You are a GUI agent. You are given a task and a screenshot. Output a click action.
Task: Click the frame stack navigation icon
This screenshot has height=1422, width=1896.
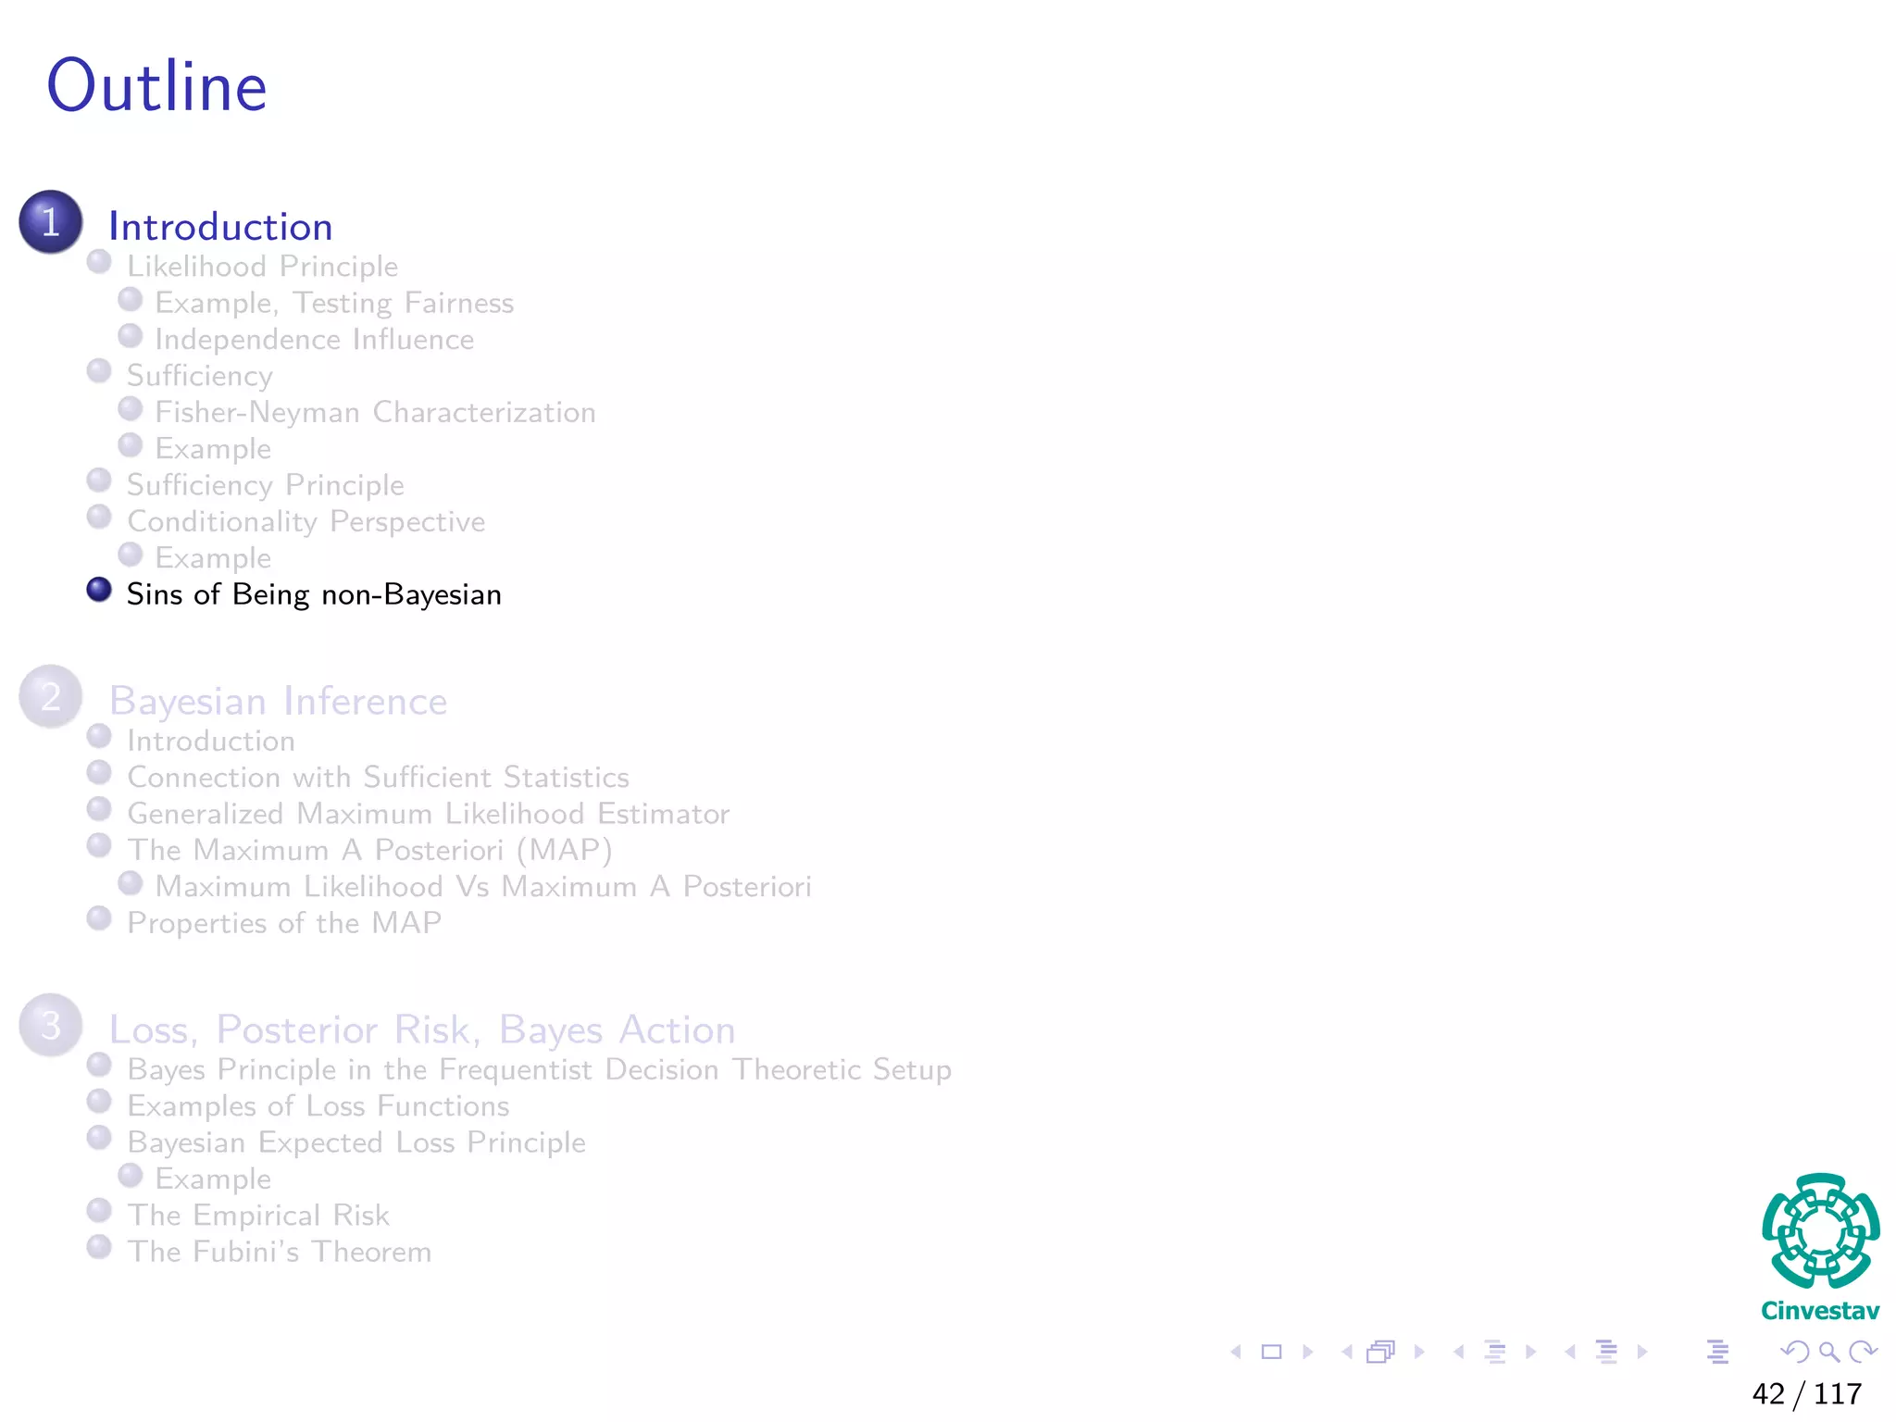(1380, 1352)
